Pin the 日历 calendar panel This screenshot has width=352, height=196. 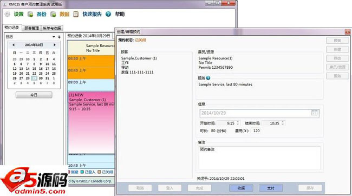(59, 37)
